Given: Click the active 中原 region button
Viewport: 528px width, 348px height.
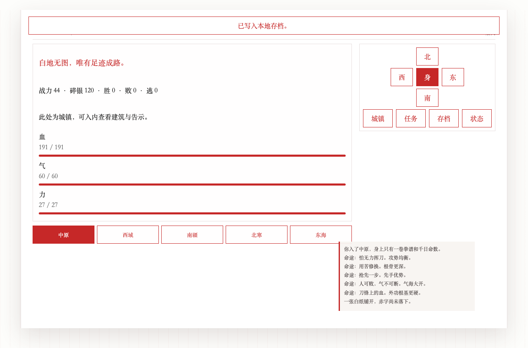Looking at the screenshot, I should tap(63, 235).
